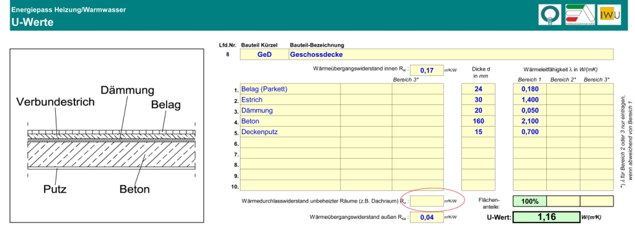Image resolution: width=635 pixels, height=233 pixels.
Task: Click the U-Werte page title
Action: coord(32,23)
